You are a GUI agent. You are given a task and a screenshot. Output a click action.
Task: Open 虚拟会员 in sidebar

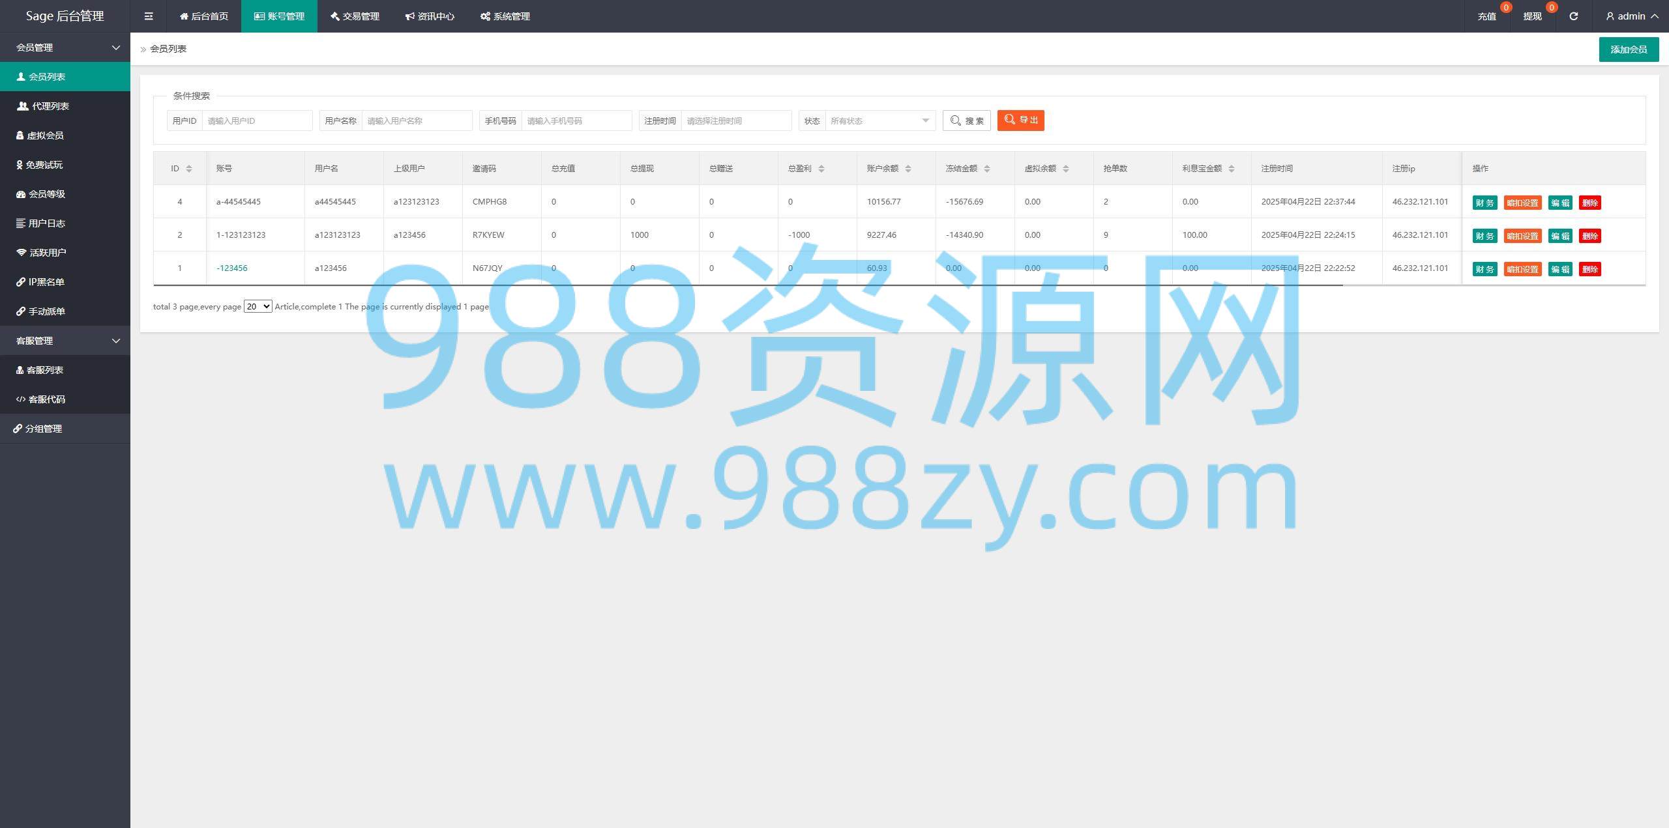[44, 136]
